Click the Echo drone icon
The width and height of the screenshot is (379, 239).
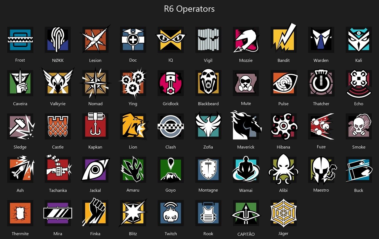[359, 83]
